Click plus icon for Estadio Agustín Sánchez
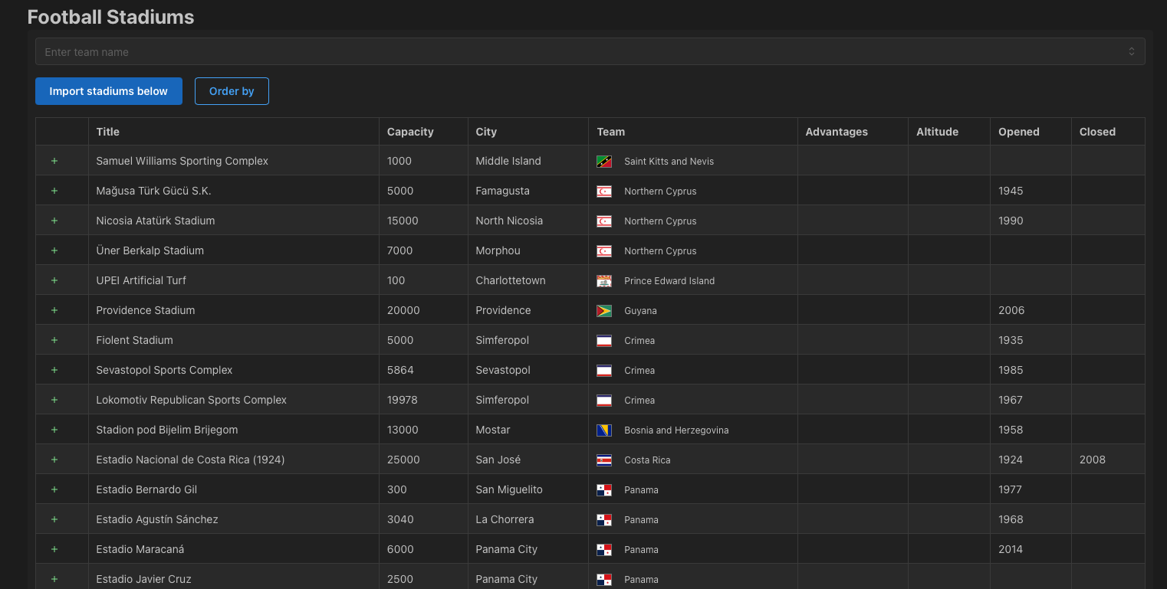The image size is (1167, 589). pos(54,519)
